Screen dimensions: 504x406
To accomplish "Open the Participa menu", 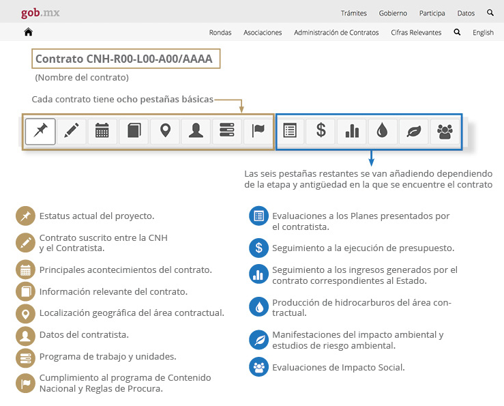I will (x=432, y=13).
